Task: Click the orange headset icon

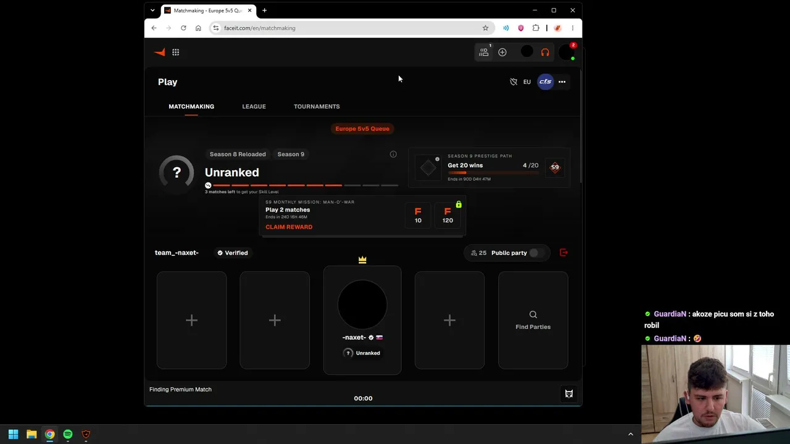Action: tap(545, 52)
